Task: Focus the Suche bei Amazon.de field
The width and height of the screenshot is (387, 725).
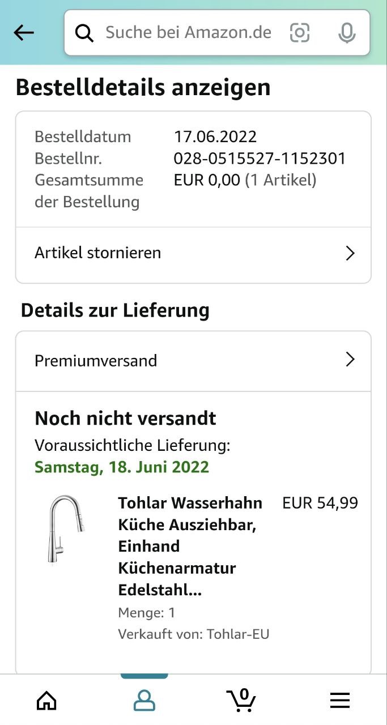Action: point(188,33)
